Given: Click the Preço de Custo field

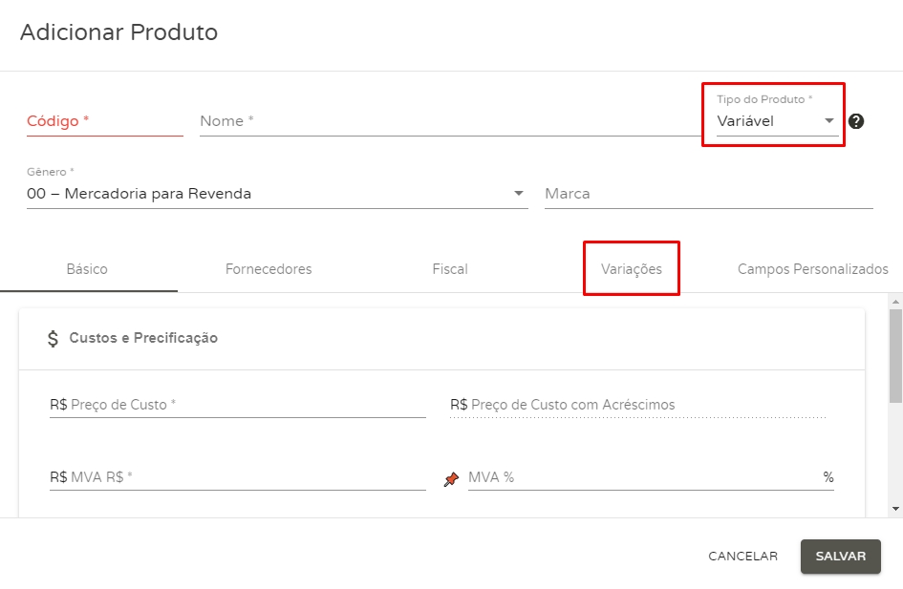Looking at the screenshot, I should pos(237,405).
